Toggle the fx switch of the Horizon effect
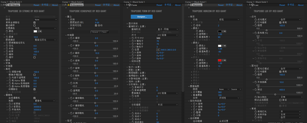 click(189, 5)
